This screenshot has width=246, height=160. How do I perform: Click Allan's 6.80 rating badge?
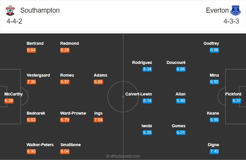pyautogui.click(x=181, y=101)
